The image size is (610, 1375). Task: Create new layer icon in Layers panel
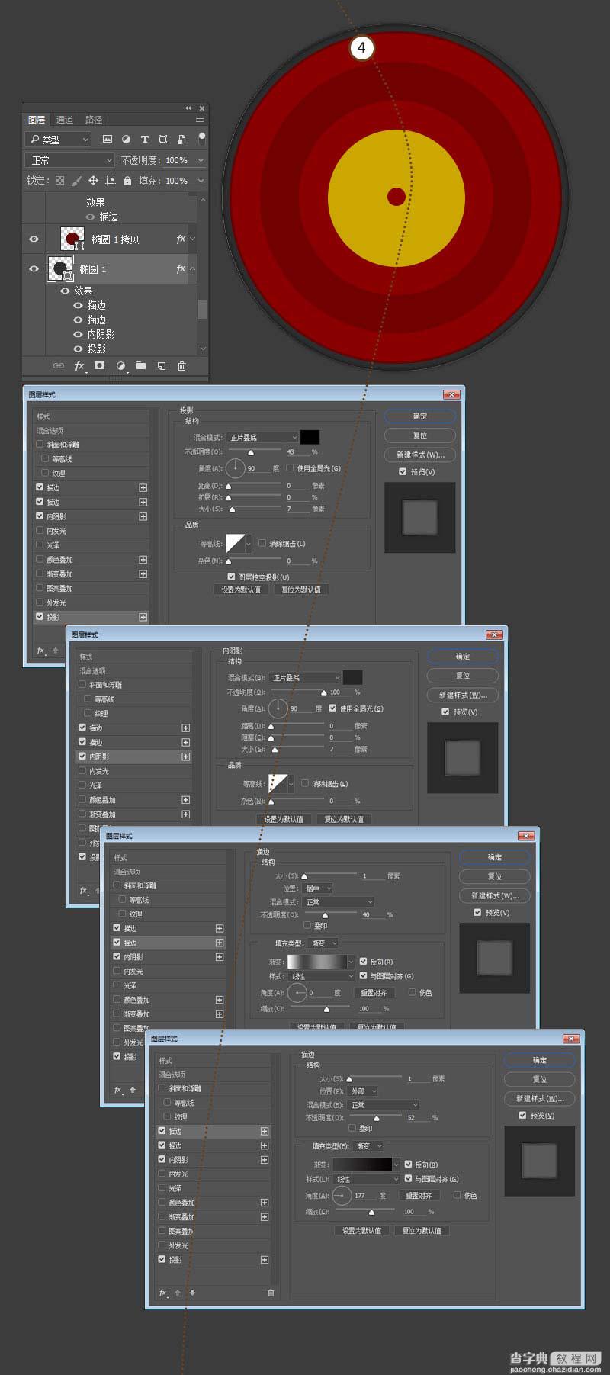[161, 366]
